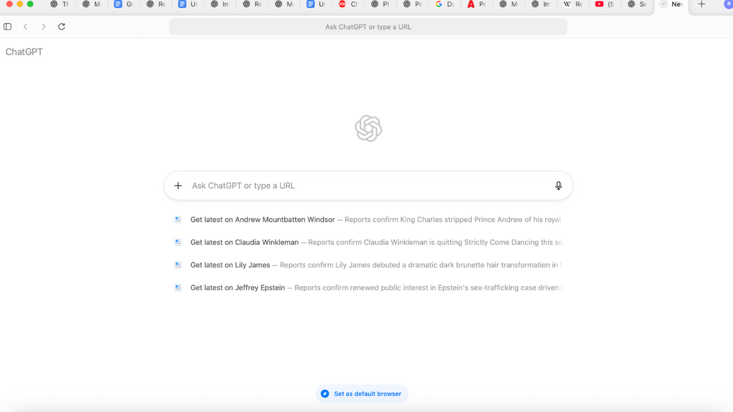This screenshot has width=733, height=412.
Task: Open Get latest on Andrew Mountbatten Windsor
Action: (368, 220)
